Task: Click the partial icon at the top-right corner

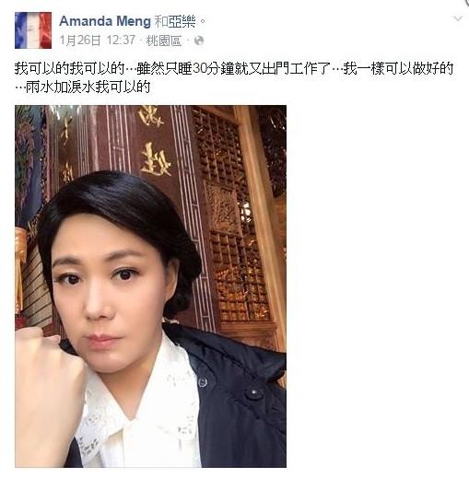Action: (466, 2)
